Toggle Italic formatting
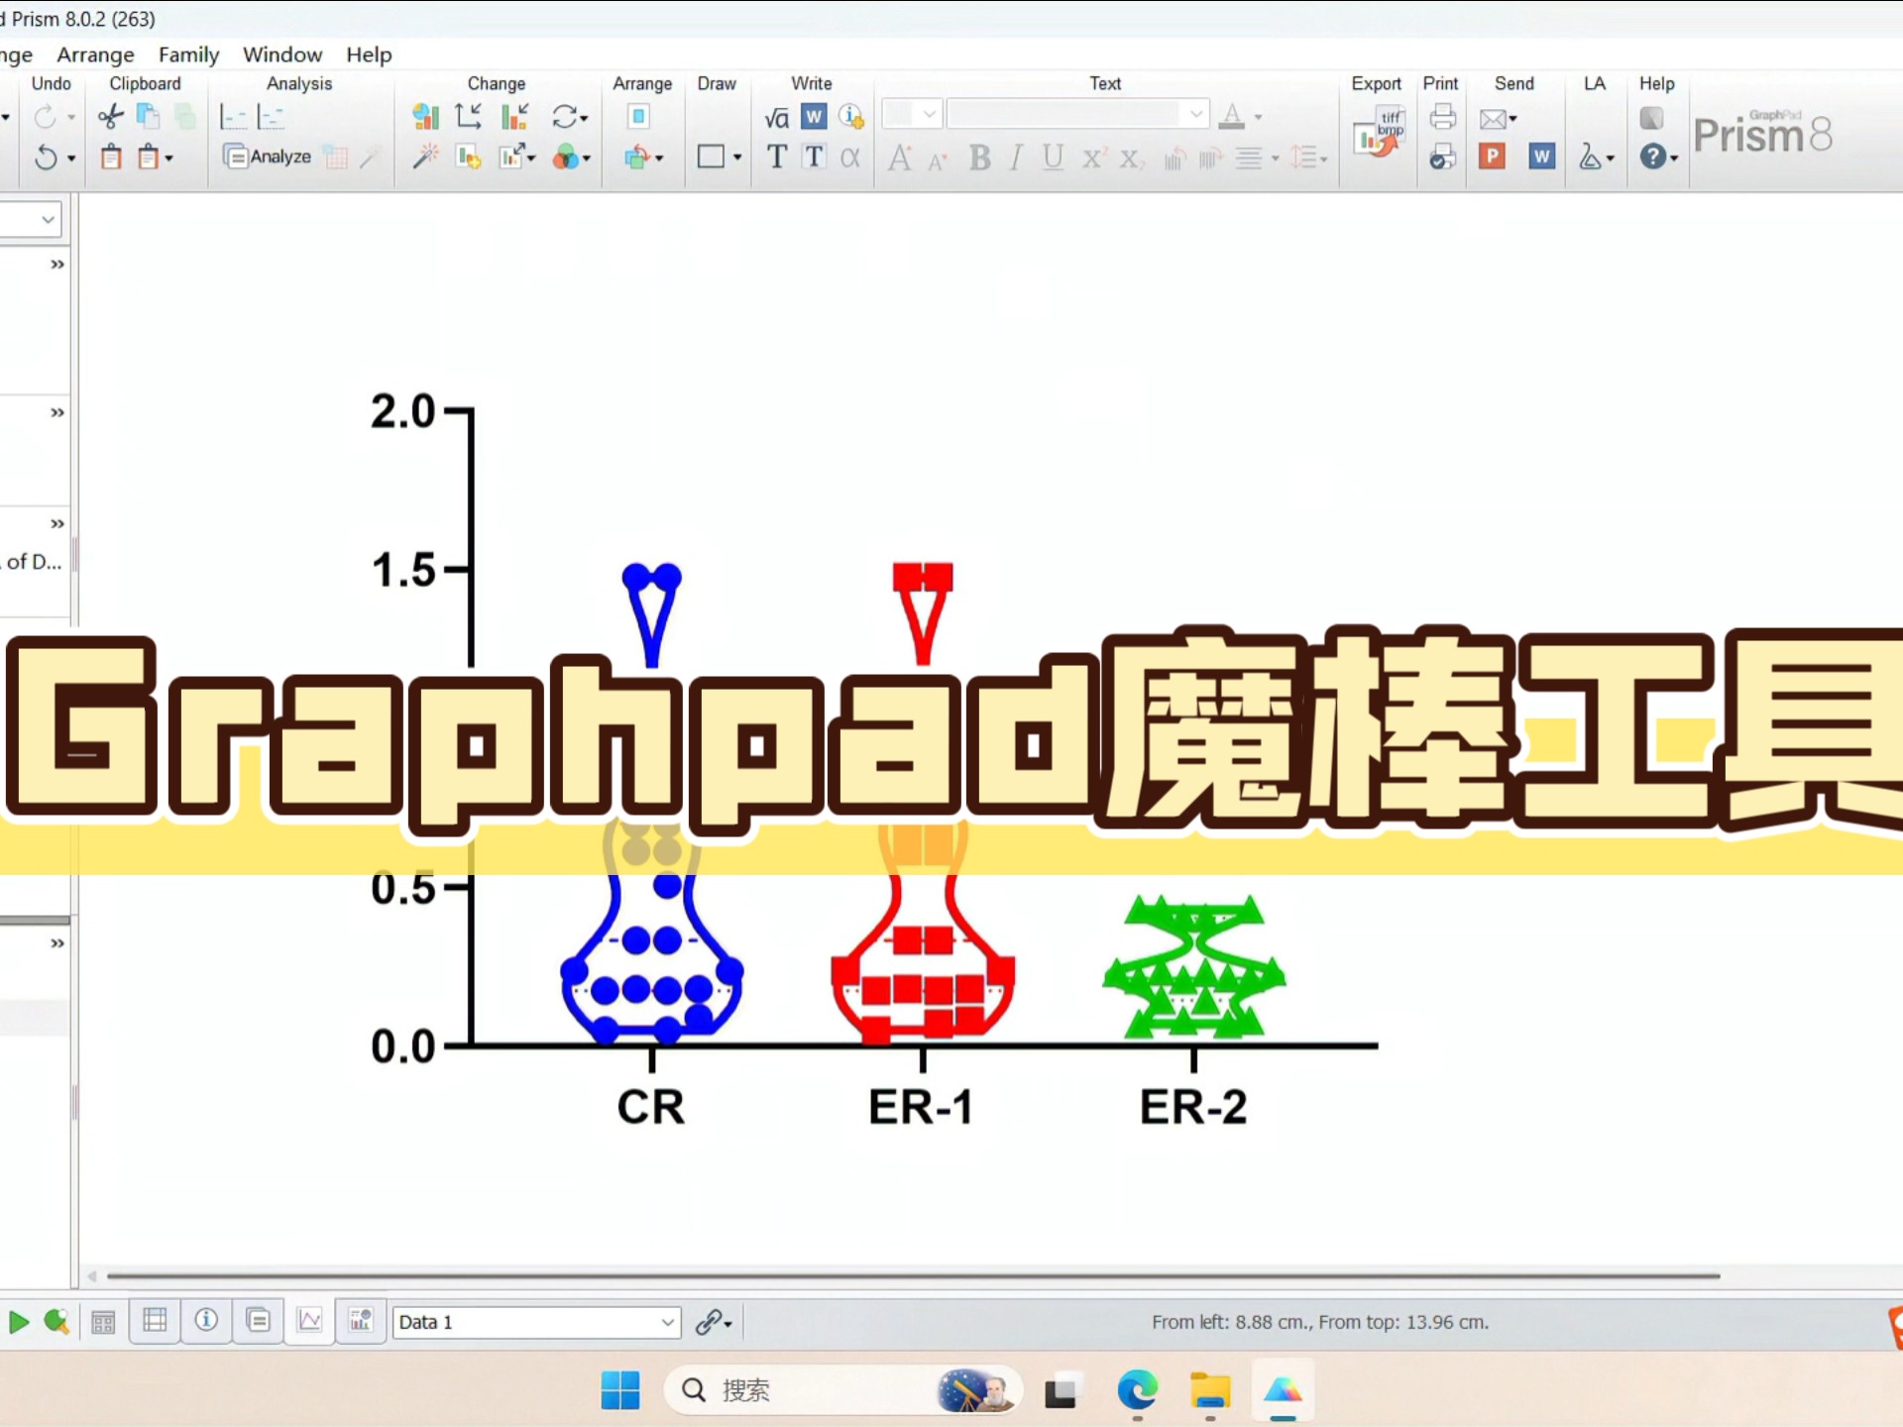1903x1427 pixels. [x=1016, y=158]
